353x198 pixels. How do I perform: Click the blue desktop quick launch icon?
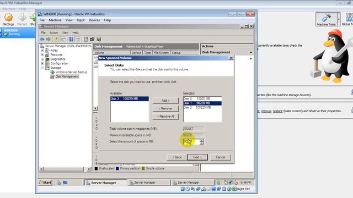(65, 183)
